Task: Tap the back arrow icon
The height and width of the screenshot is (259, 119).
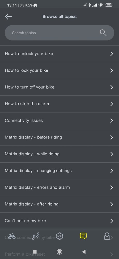Action: click(x=8, y=17)
